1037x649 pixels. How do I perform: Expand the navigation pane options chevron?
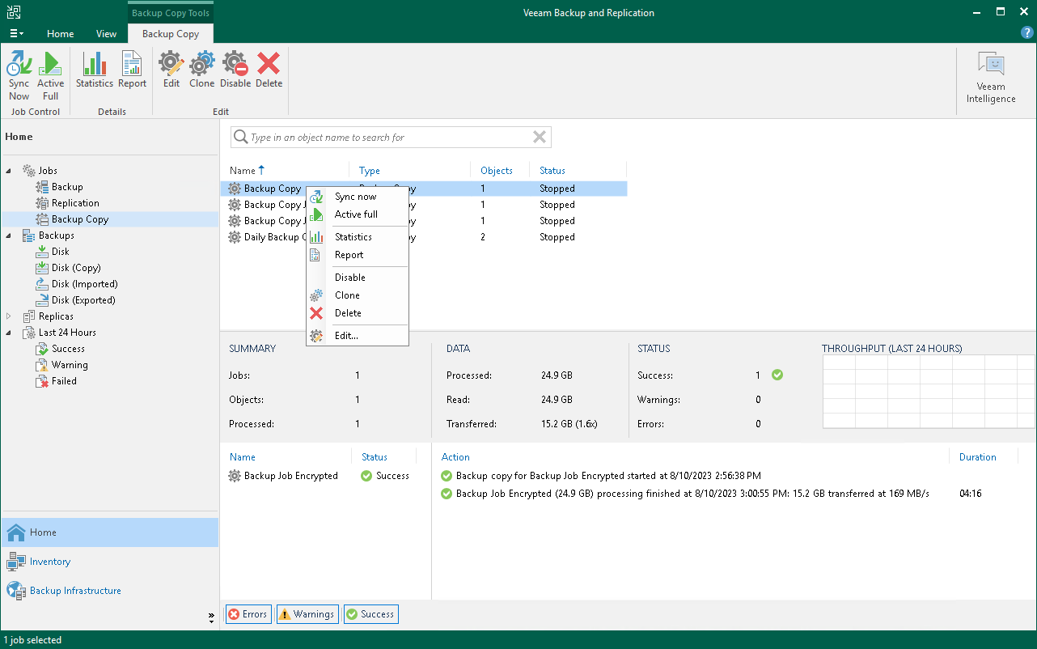click(212, 617)
